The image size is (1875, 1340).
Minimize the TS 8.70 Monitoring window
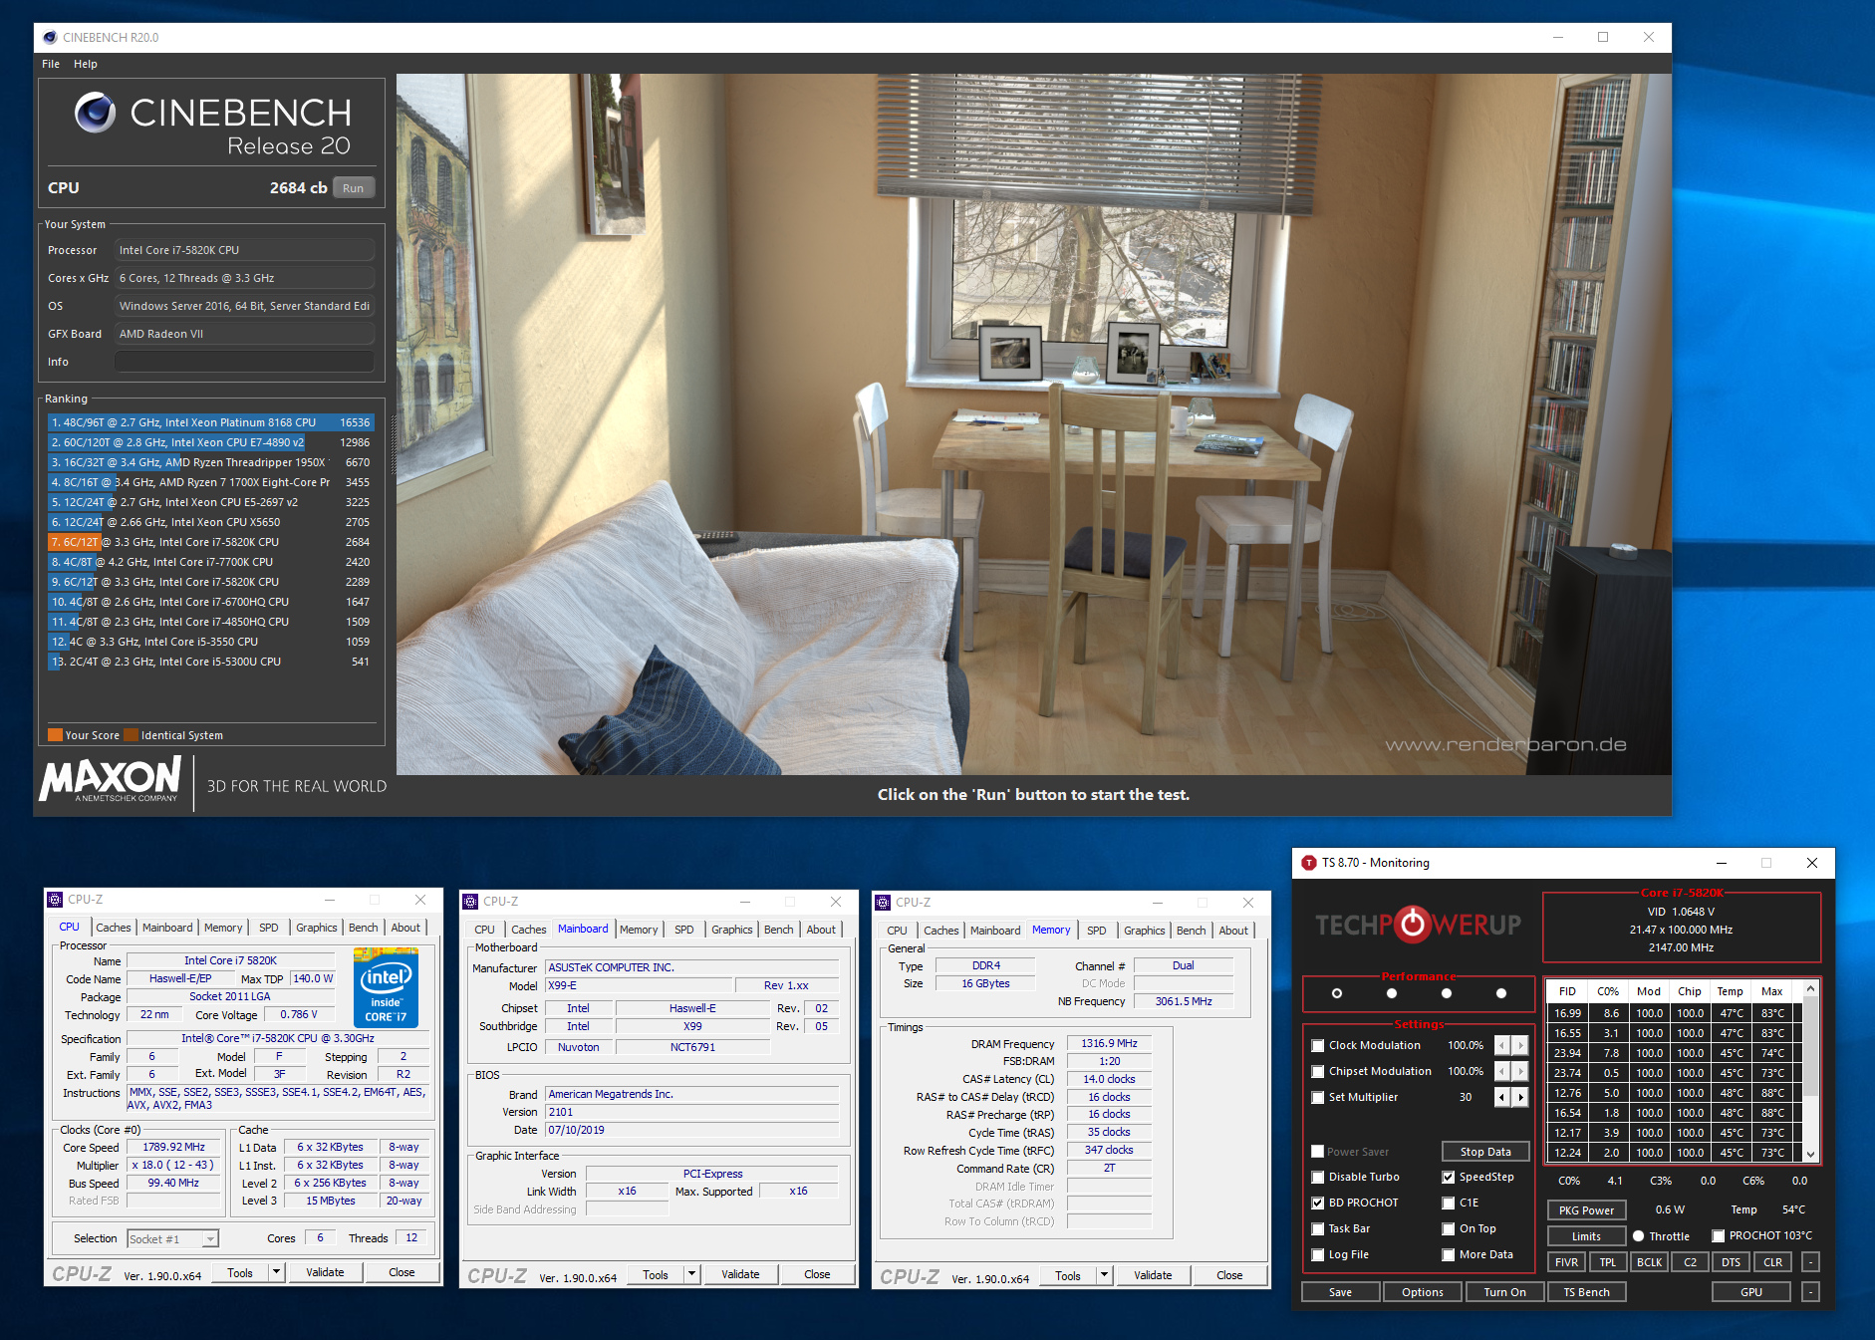pyautogui.click(x=1721, y=863)
